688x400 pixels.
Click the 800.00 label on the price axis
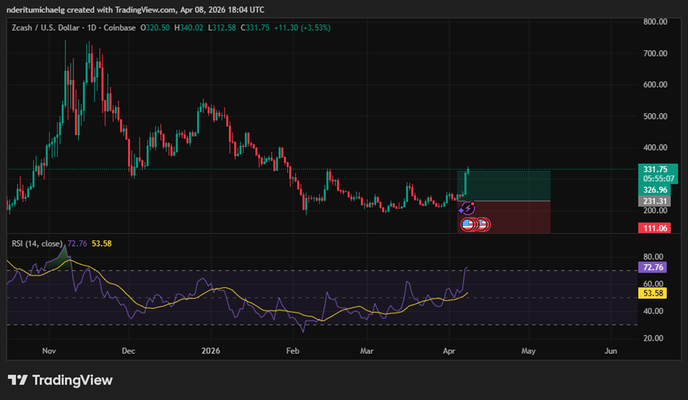[655, 22]
